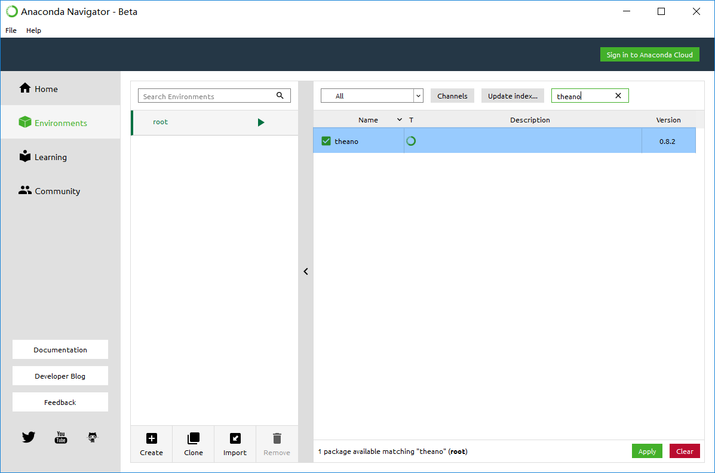Clone the selected environment

pos(194,444)
